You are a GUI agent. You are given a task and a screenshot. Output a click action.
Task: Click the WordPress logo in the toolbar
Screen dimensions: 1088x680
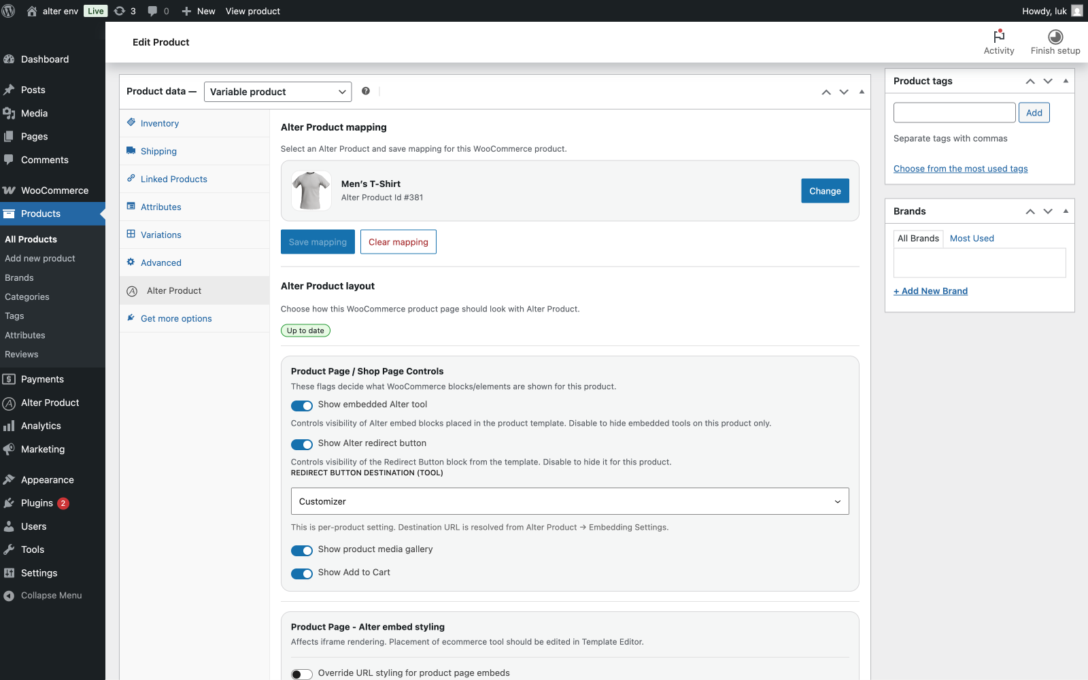(x=7, y=11)
